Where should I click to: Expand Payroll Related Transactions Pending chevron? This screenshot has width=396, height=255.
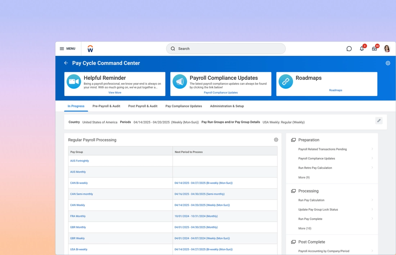[372, 149]
